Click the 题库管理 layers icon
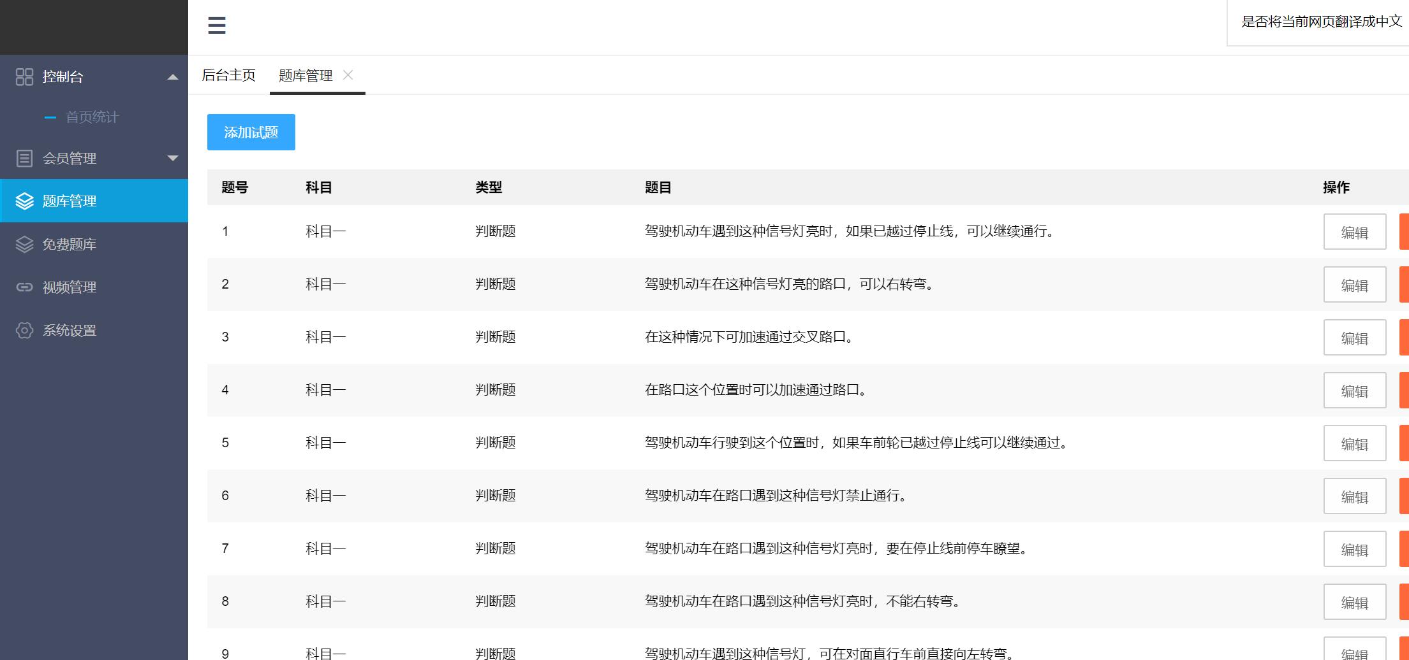 click(x=24, y=201)
